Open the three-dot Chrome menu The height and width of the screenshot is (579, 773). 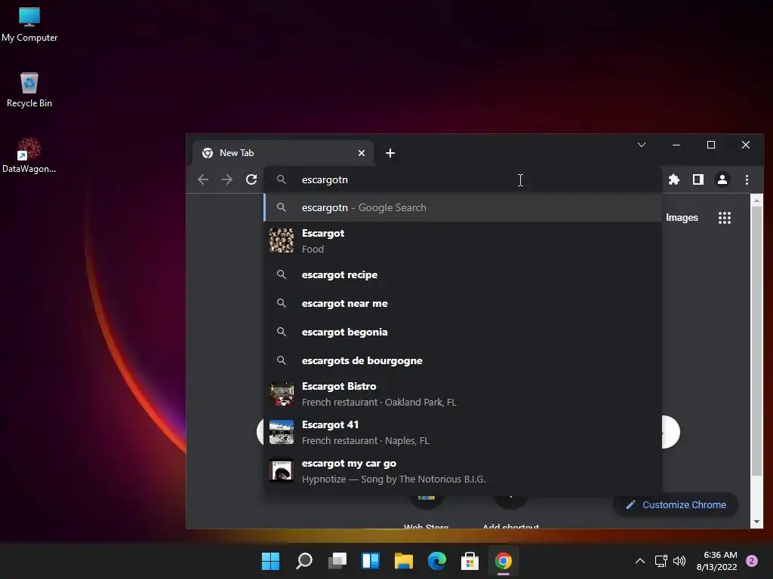point(747,179)
